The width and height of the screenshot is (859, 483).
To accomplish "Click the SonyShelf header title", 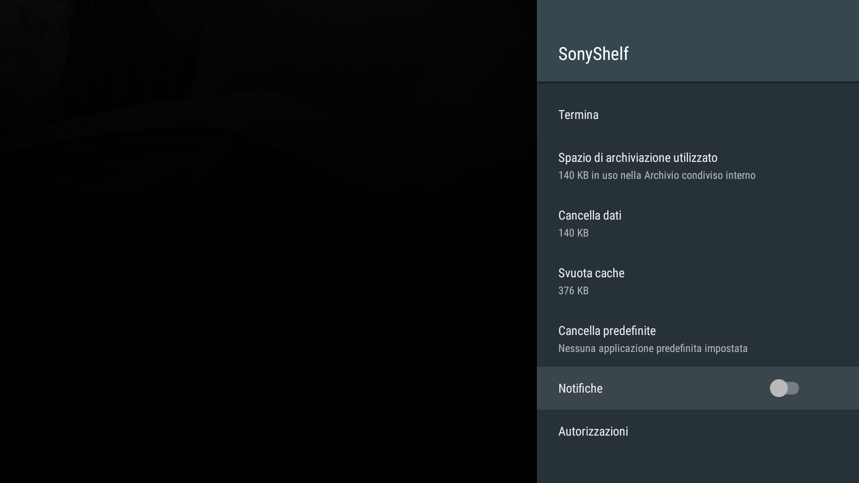I will [x=593, y=54].
